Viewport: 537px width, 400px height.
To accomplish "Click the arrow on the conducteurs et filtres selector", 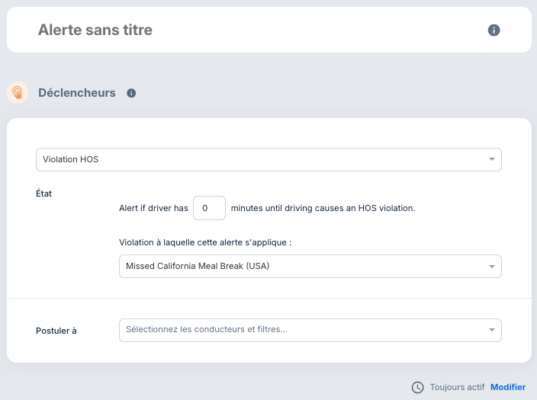I will click(491, 330).
